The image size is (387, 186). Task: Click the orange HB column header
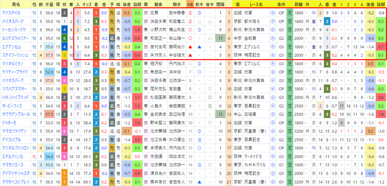pos(190,4)
